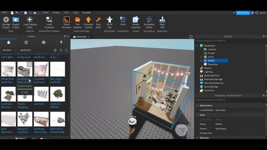Open the Character Inserter plugin
Viewport: 267px width, 150px height.
pyautogui.click(x=88, y=22)
